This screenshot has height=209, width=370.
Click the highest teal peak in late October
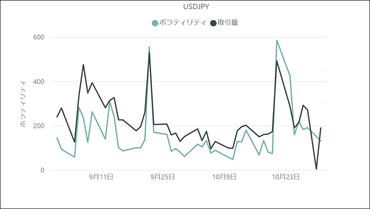277,40
